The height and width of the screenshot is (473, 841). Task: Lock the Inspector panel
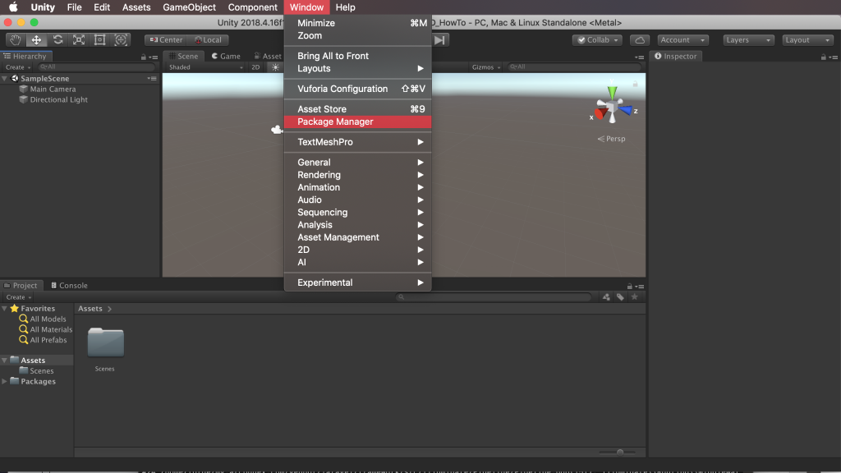(x=823, y=57)
